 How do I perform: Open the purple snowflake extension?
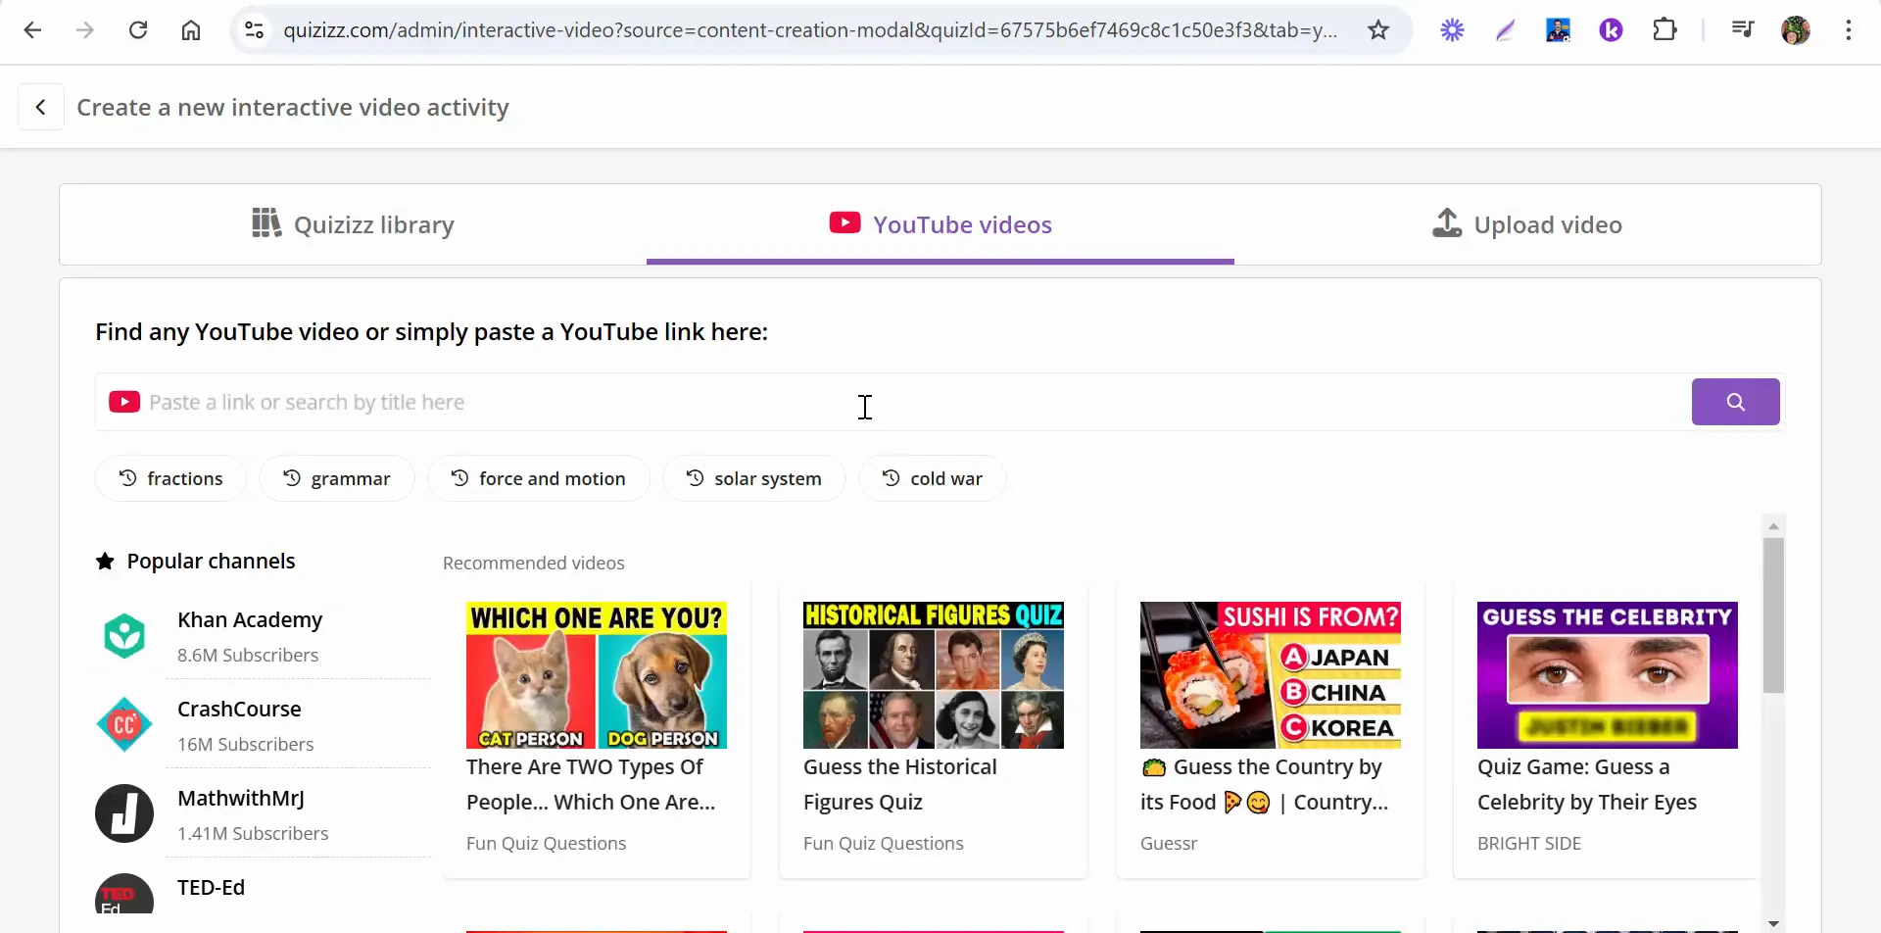[1452, 30]
